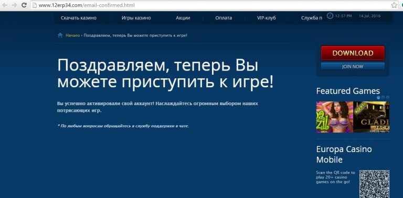The height and width of the screenshot is (198, 403).
Task: Click the Featured Games heading
Action: [x=348, y=91]
